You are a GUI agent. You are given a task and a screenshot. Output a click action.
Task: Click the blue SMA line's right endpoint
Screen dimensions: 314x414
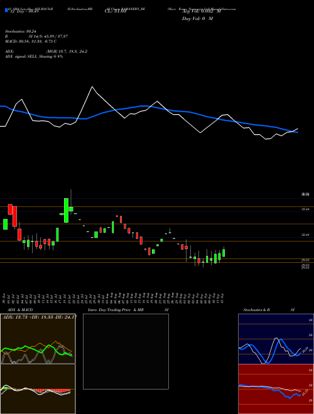point(297,132)
